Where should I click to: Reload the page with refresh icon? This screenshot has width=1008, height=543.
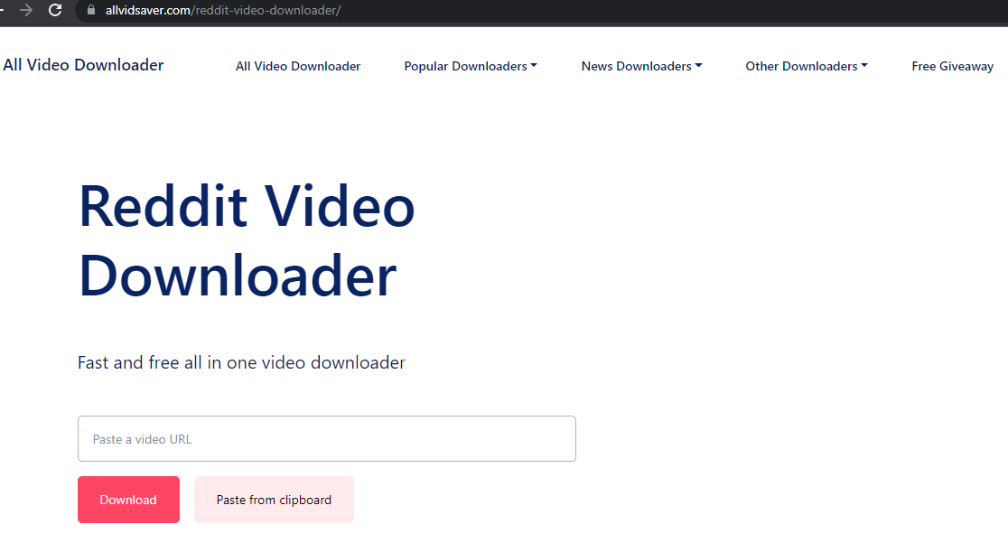tap(55, 10)
